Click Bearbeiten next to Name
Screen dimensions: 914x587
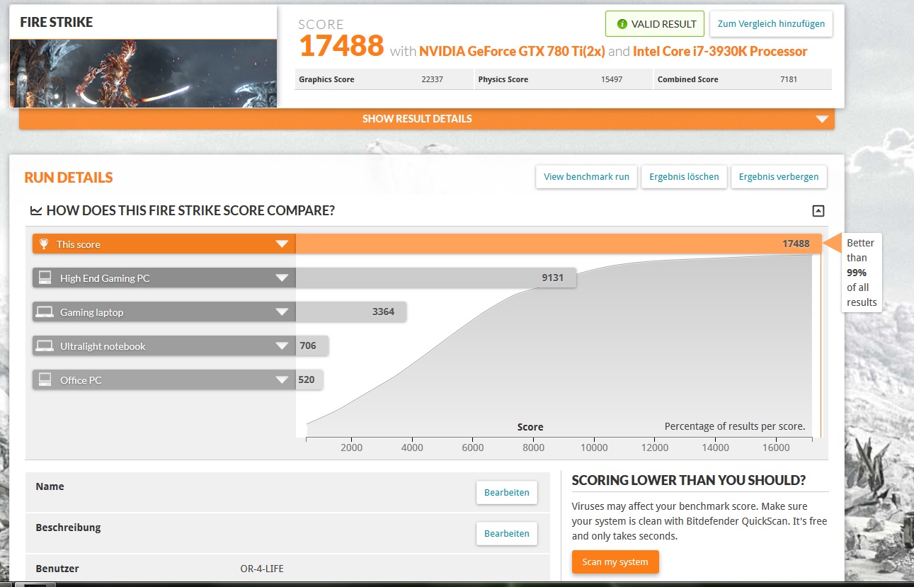click(507, 492)
